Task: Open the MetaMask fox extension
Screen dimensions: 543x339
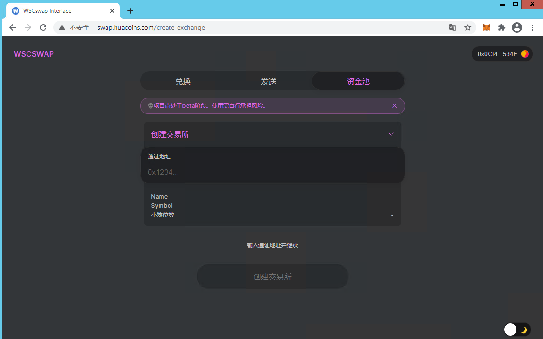Action: pos(487,28)
